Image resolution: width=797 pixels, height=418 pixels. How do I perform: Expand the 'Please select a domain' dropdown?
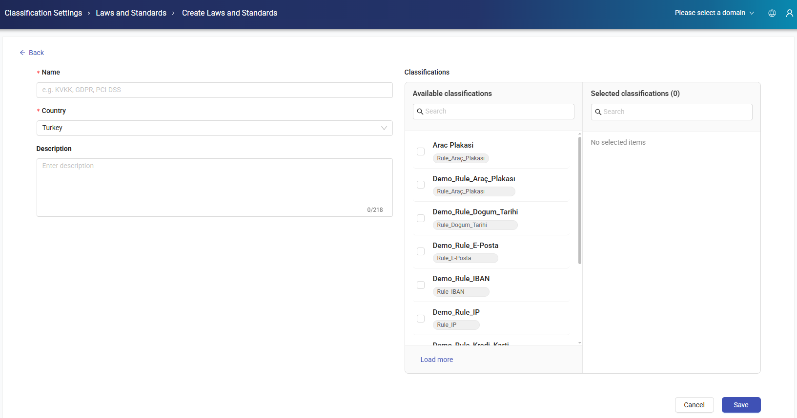tap(714, 13)
